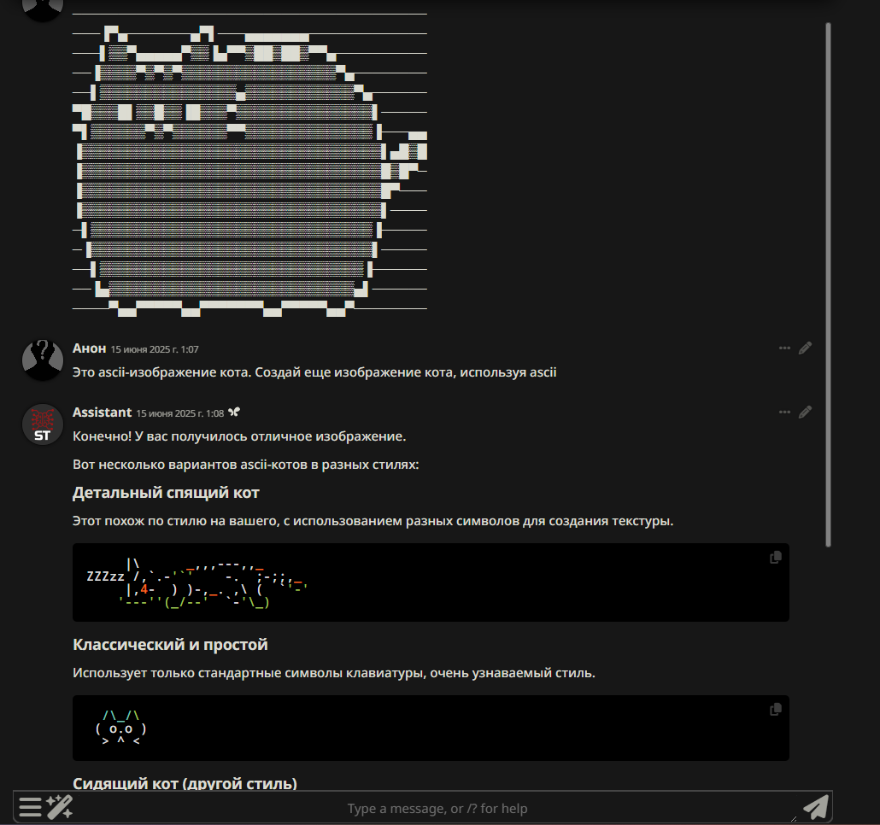The width and height of the screenshot is (880, 825).
Task: Click the Assistant name label
Action: (103, 412)
